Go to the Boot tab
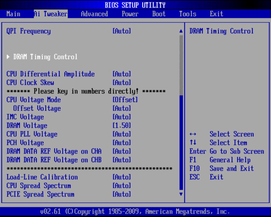 pos(159,14)
